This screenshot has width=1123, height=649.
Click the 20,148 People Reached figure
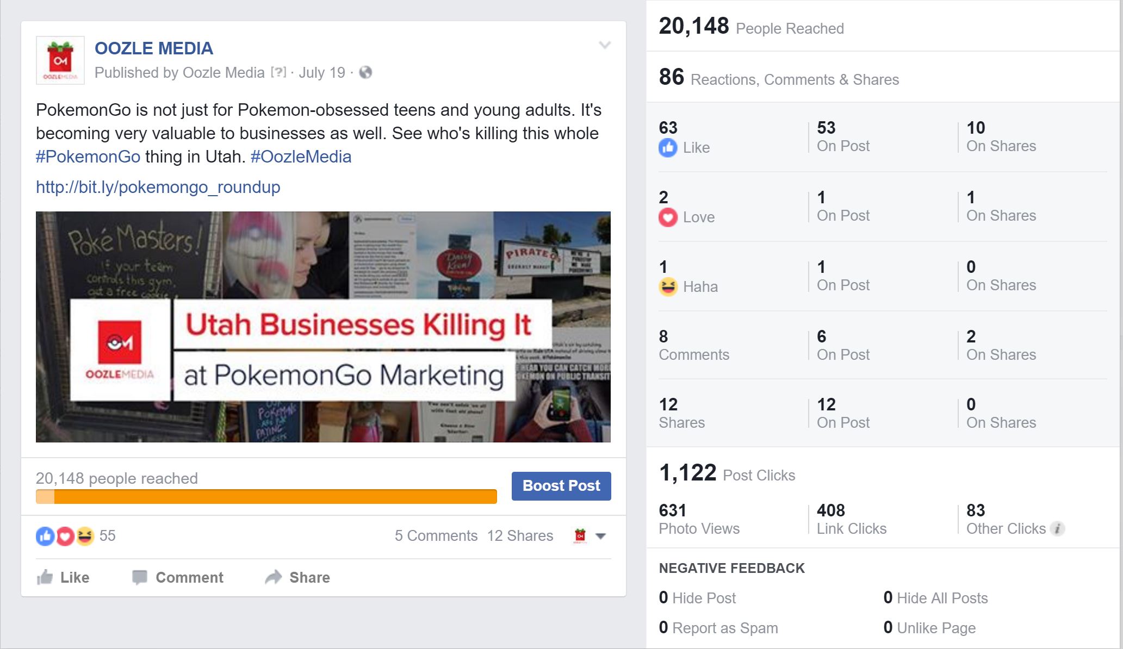tap(751, 26)
